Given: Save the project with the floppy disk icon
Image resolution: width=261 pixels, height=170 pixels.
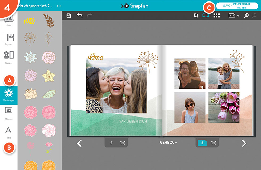Looking at the screenshot, I should click(69, 16).
